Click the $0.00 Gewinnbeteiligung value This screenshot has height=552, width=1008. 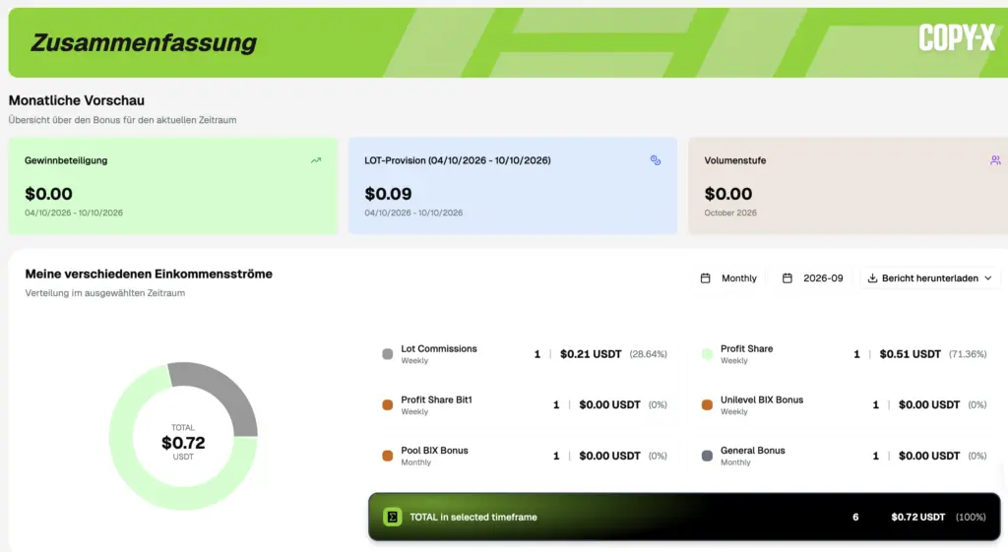pos(49,194)
